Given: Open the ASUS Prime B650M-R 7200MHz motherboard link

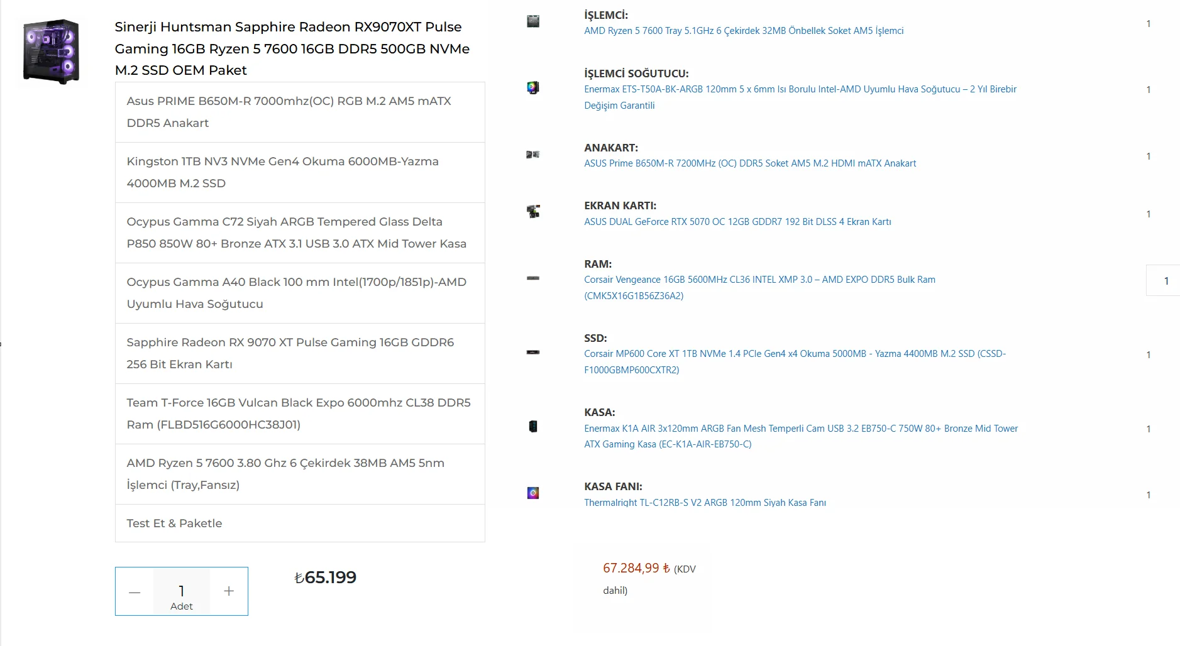Looking at the screenshot, I should [x=750, y=163].
